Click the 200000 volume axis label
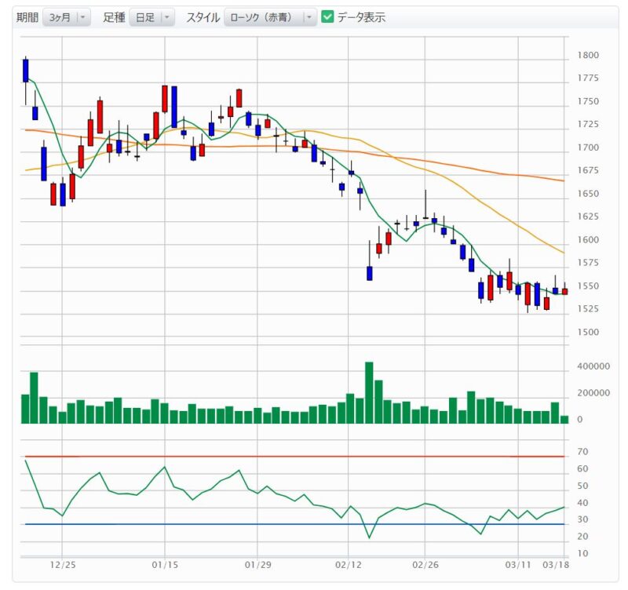 [593, 393]
